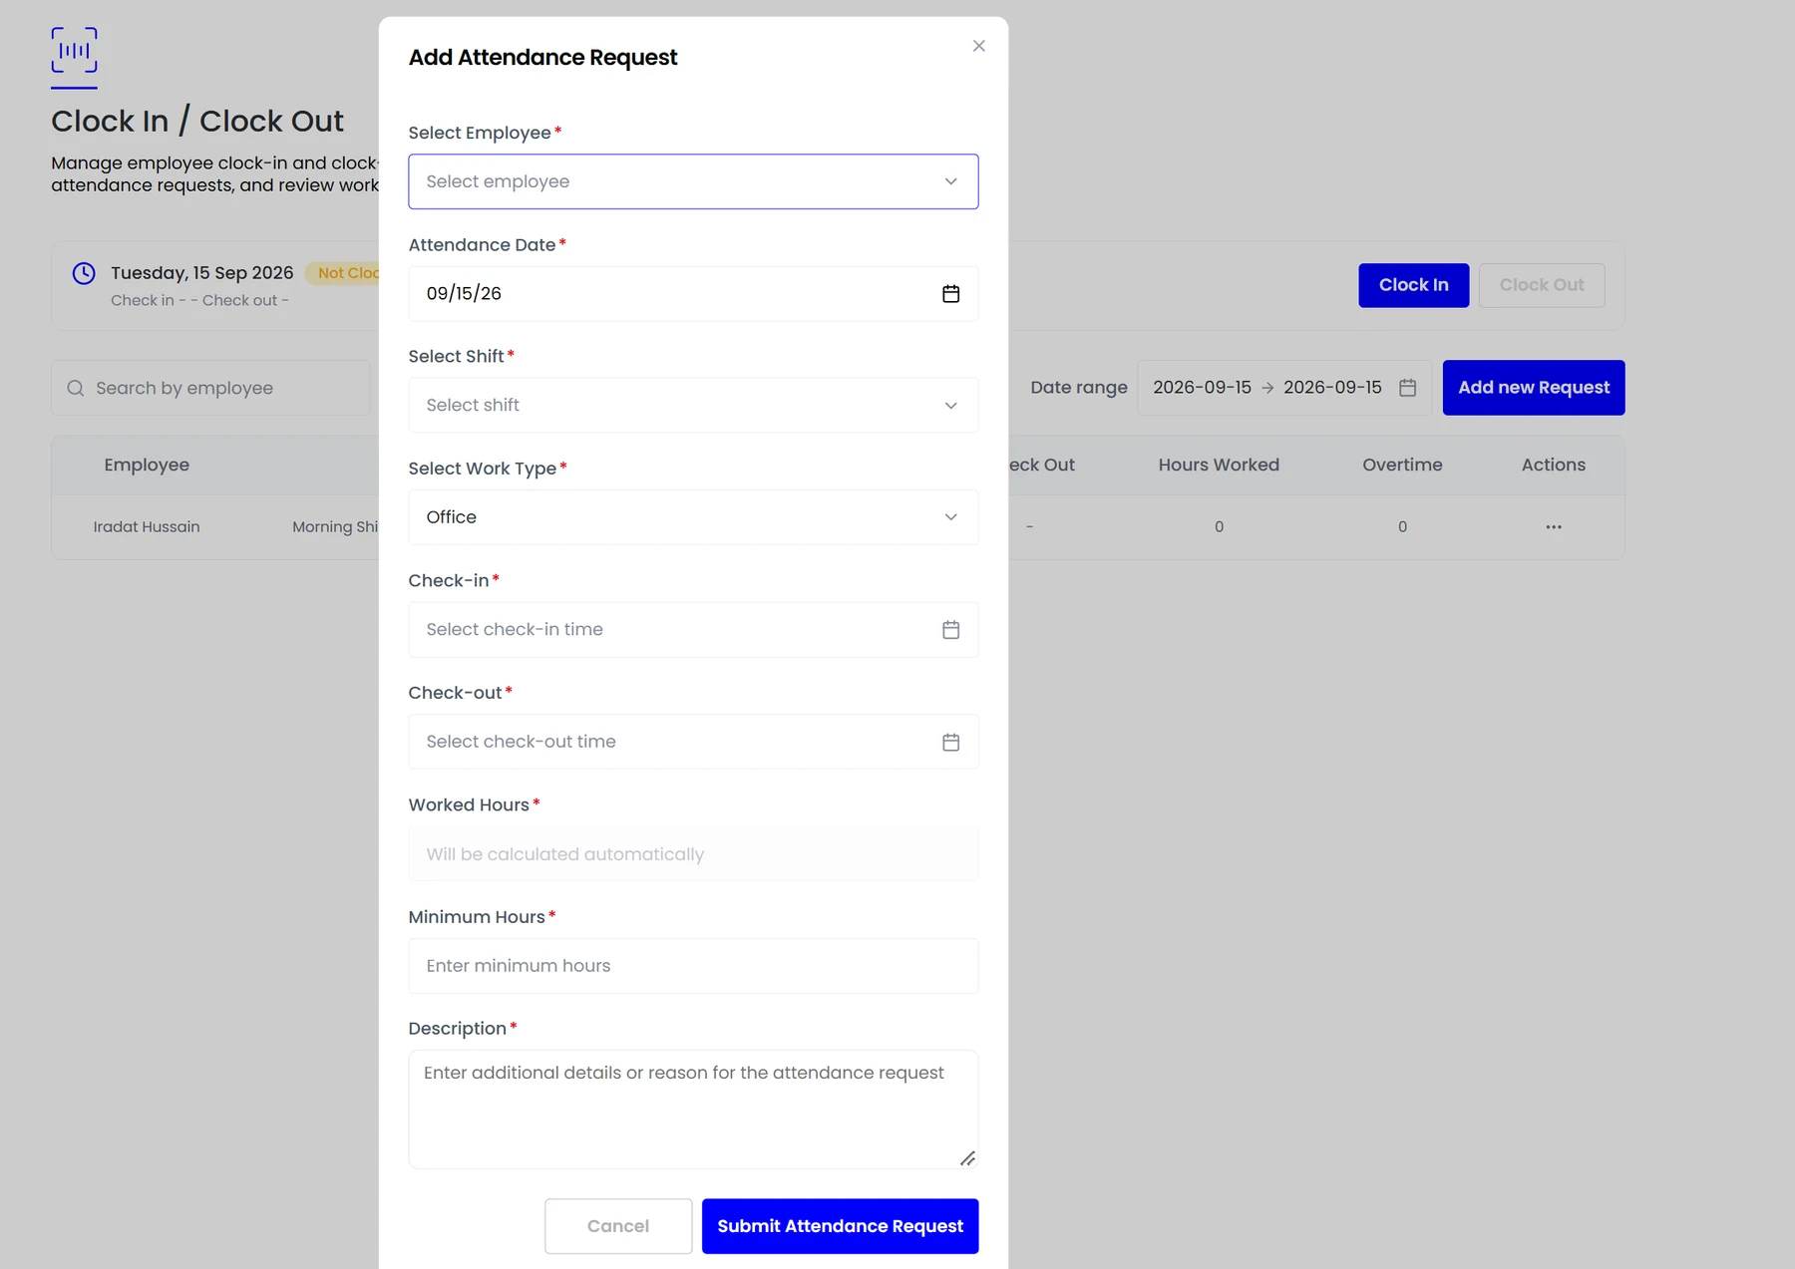Image resolution: width=1795 pixels, height=1269 pixels.
Task: Open the Work Type dropdown showing Office
Action: (693, 517)
